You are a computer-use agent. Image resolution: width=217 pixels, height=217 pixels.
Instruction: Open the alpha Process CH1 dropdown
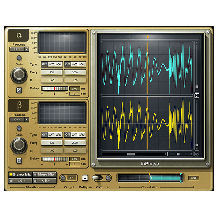pyautogui.click(x=19, y=49)
